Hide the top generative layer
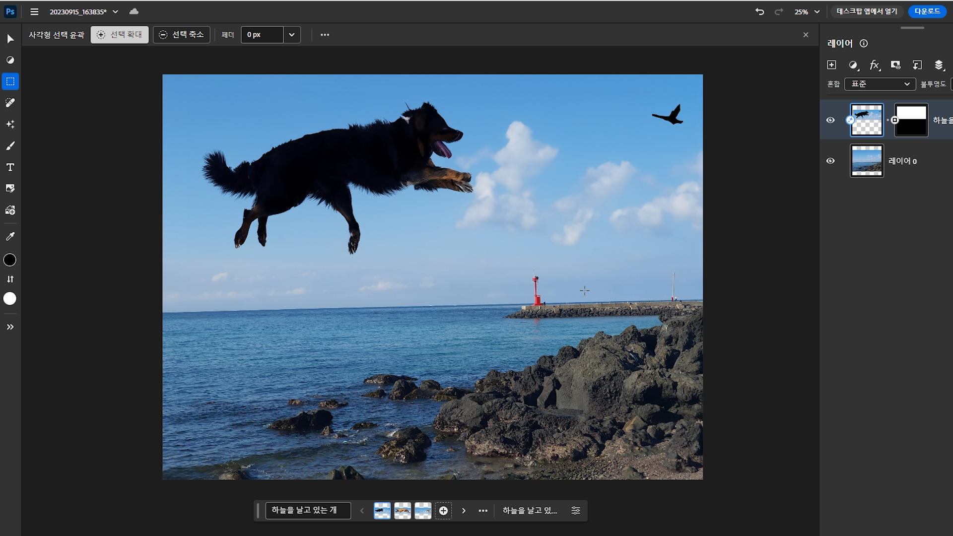The height and width of the screenshot is (536, 953). point(830,120)
